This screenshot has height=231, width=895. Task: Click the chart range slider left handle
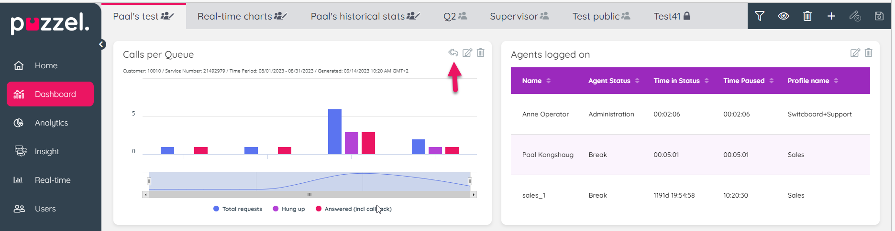(x=149, y=181)
